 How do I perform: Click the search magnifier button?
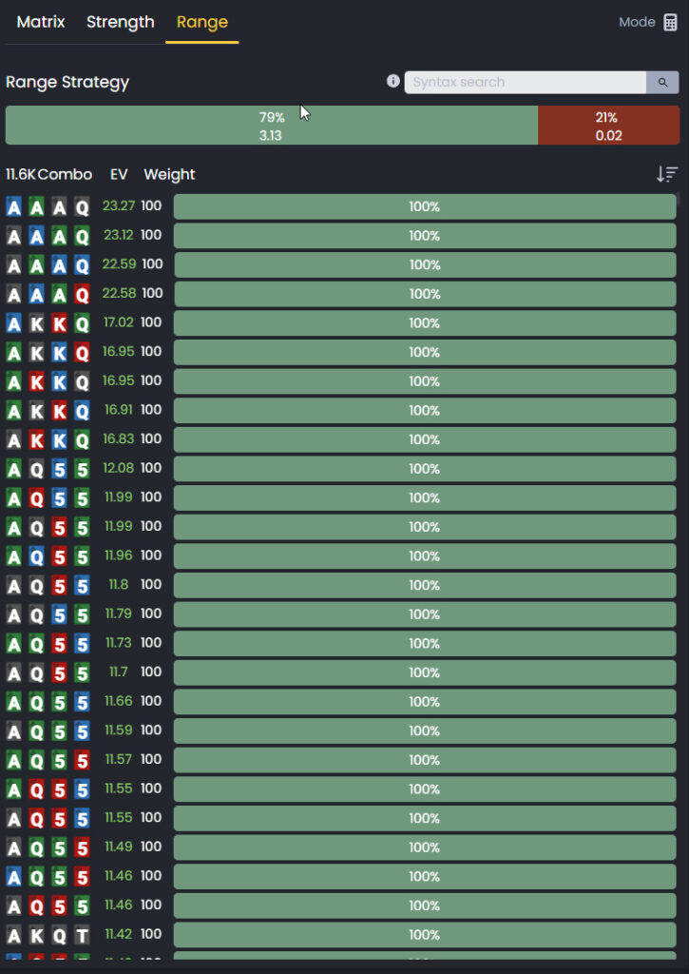pos(662,82)
